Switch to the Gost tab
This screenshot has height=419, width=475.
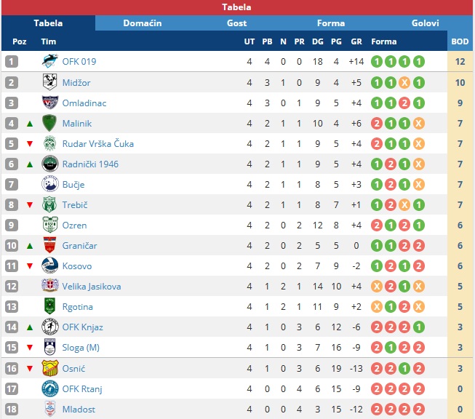[236, 23]
